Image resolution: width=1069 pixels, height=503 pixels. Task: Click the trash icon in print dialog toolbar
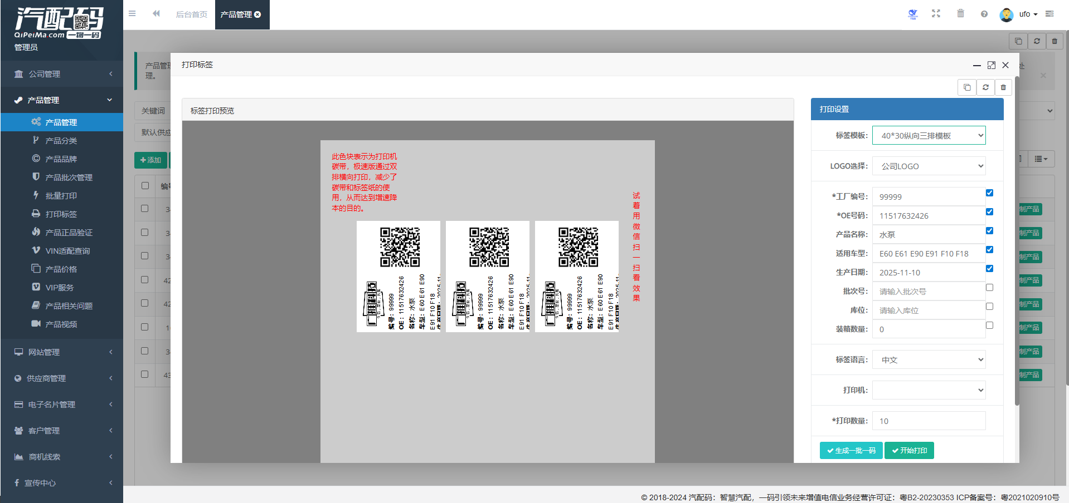pyautogui.click(x=1003, y=87)
